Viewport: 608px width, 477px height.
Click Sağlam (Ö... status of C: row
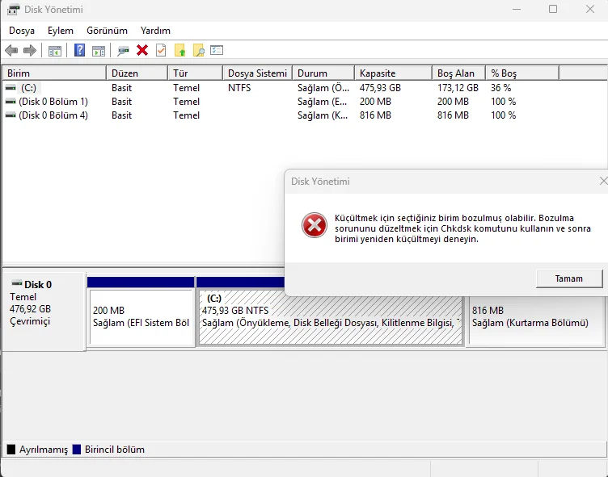pyautogui.click(x=323, y=88)
